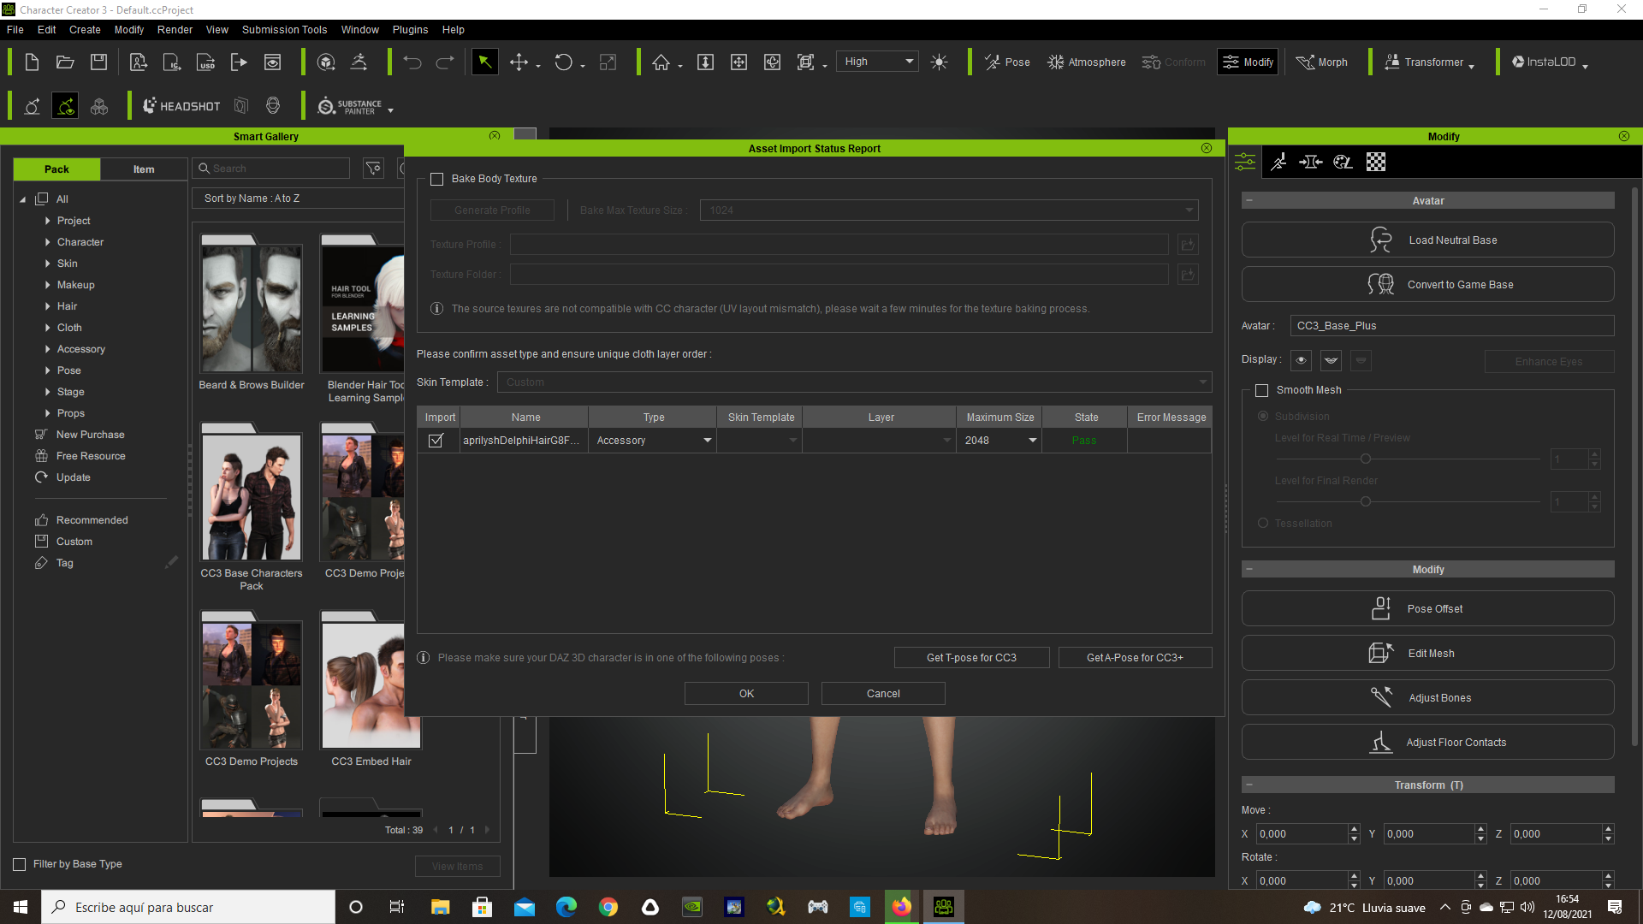Open the Accessory type dropdown

click(x=653, y=441)
